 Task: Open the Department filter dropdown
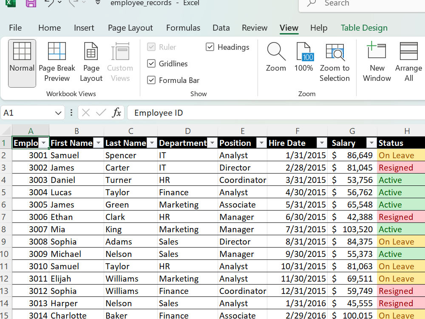click(x=212, y=142)
